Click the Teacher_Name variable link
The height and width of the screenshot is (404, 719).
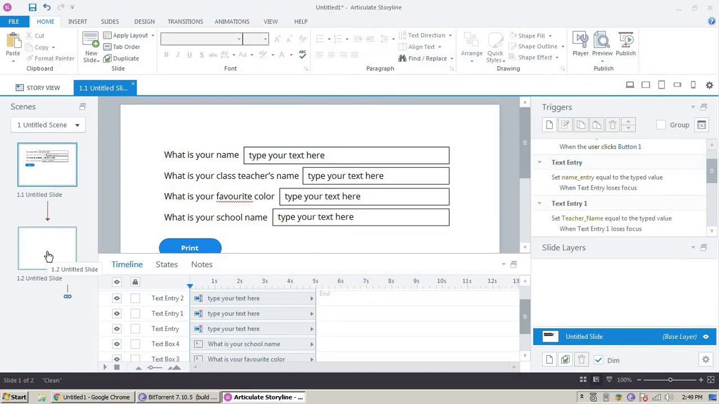pos(583,218)
